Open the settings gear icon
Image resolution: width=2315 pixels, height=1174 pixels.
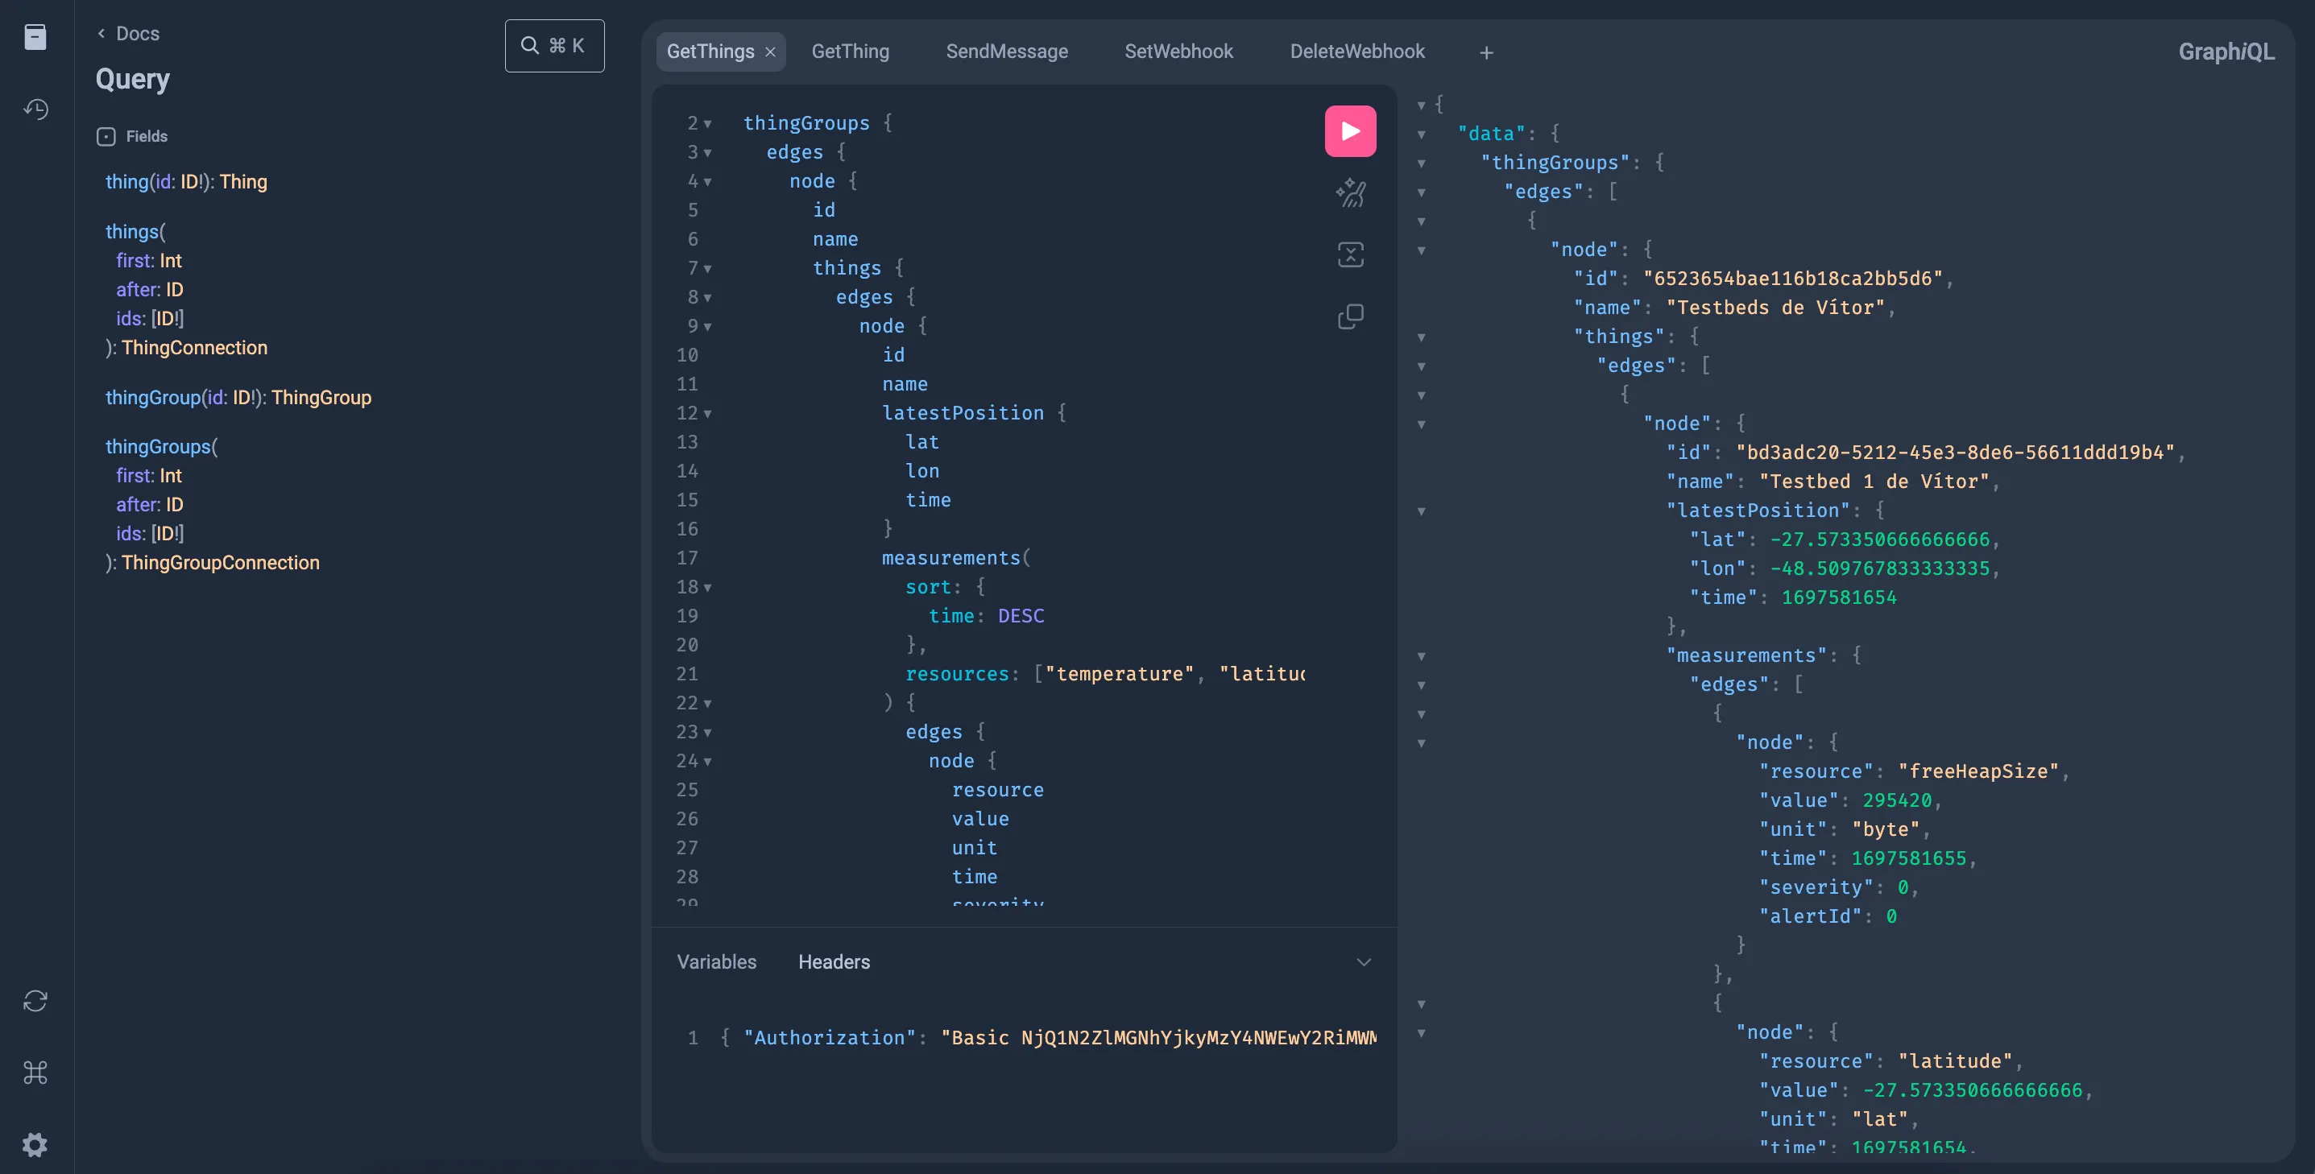35,1144
